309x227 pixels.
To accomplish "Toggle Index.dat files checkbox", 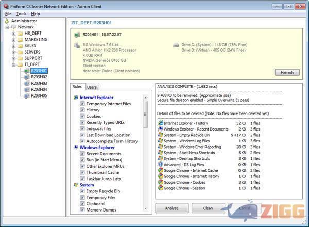I will 82,128.
